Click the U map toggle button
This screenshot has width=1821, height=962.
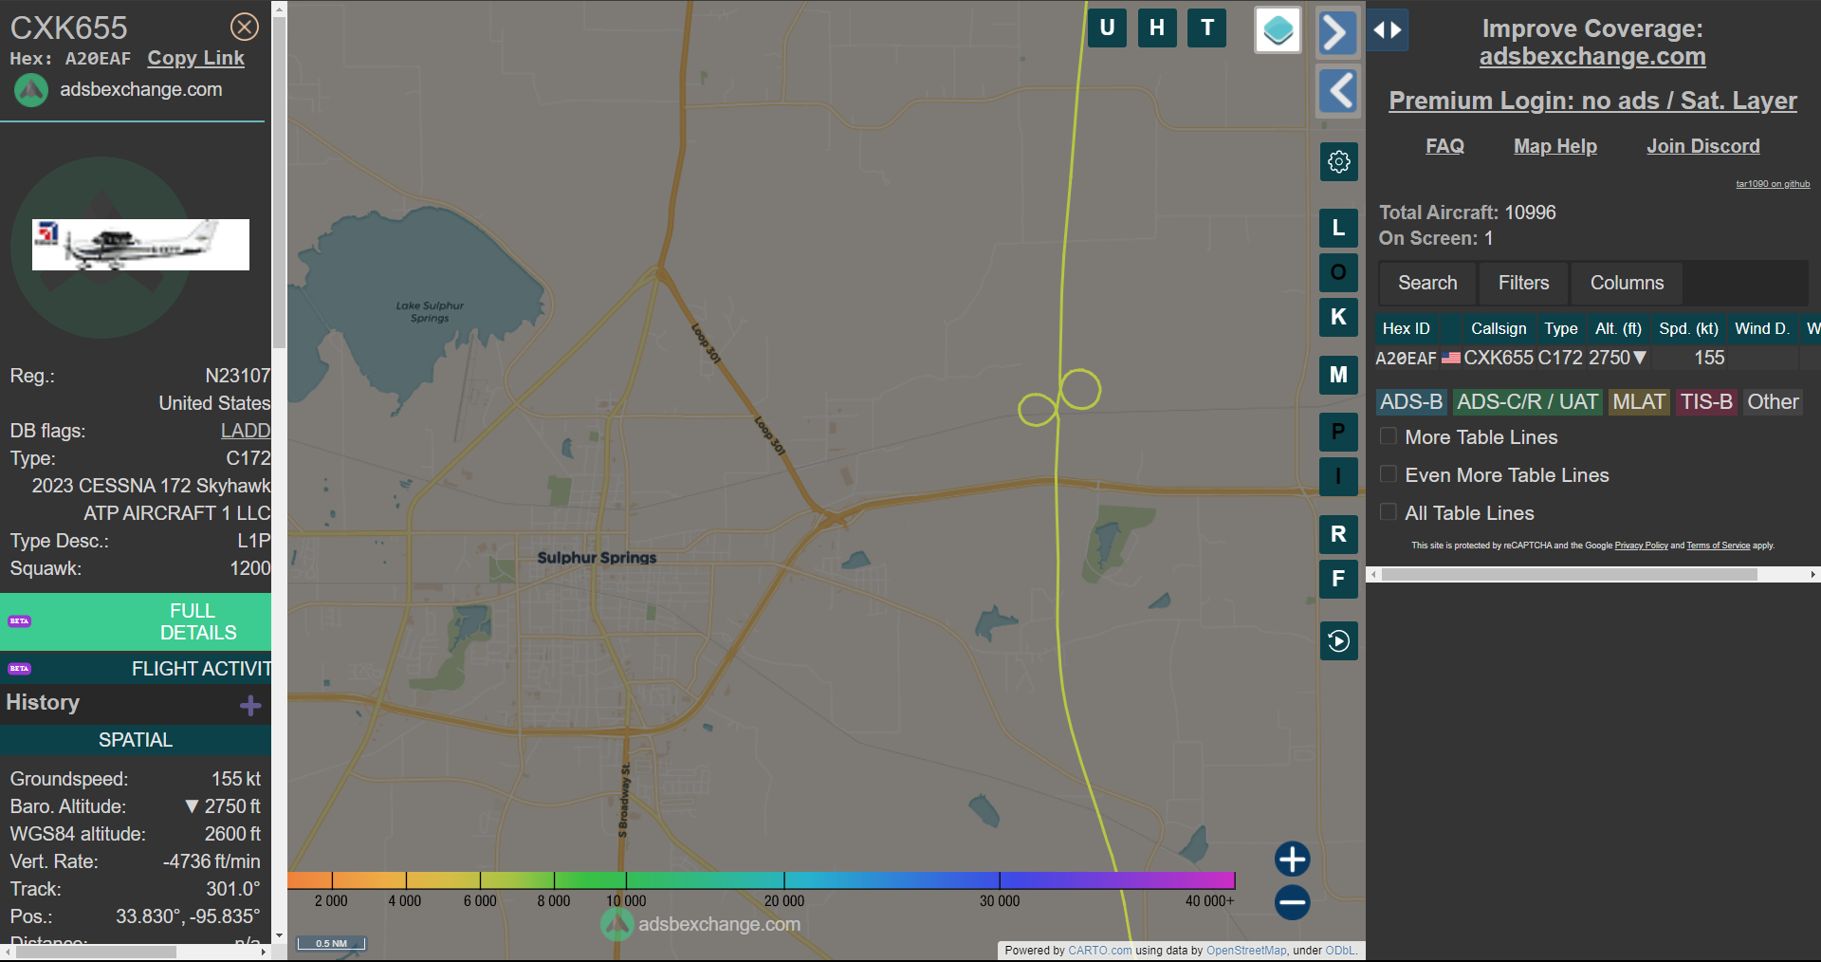[1107, 28]
